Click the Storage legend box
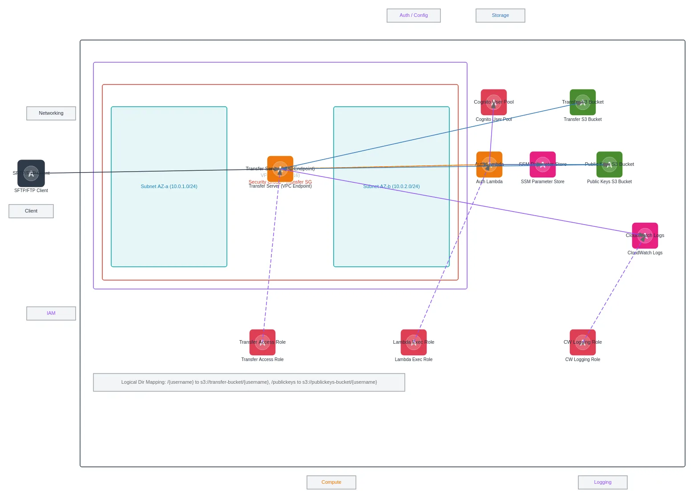The image size is (694, 498). 500,16
